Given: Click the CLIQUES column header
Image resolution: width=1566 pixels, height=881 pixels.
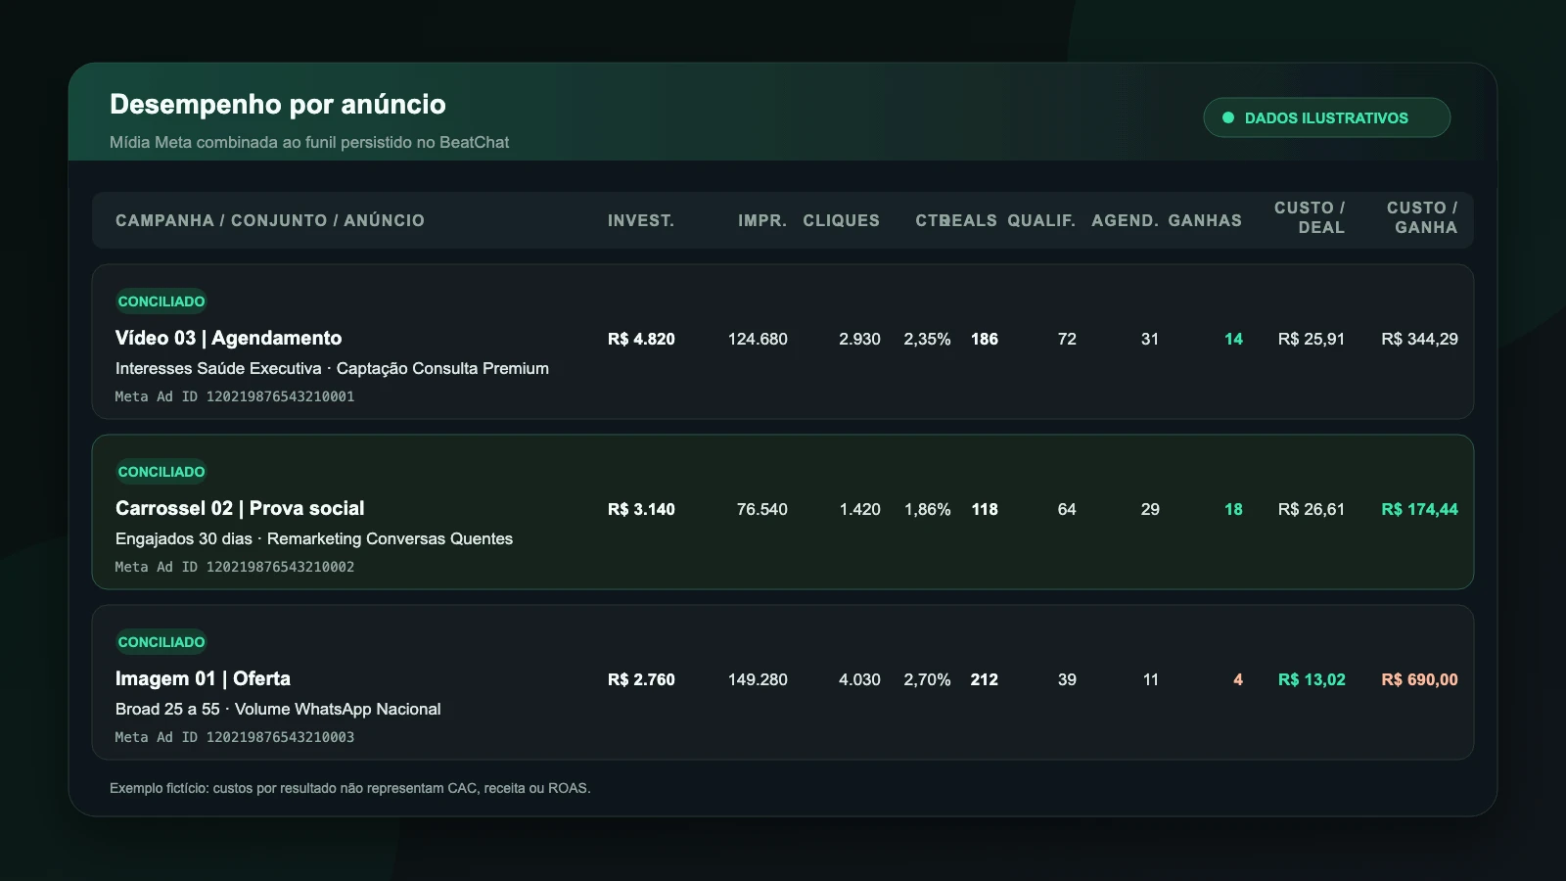Looking at the screenshot, I should tap(842, 220).
